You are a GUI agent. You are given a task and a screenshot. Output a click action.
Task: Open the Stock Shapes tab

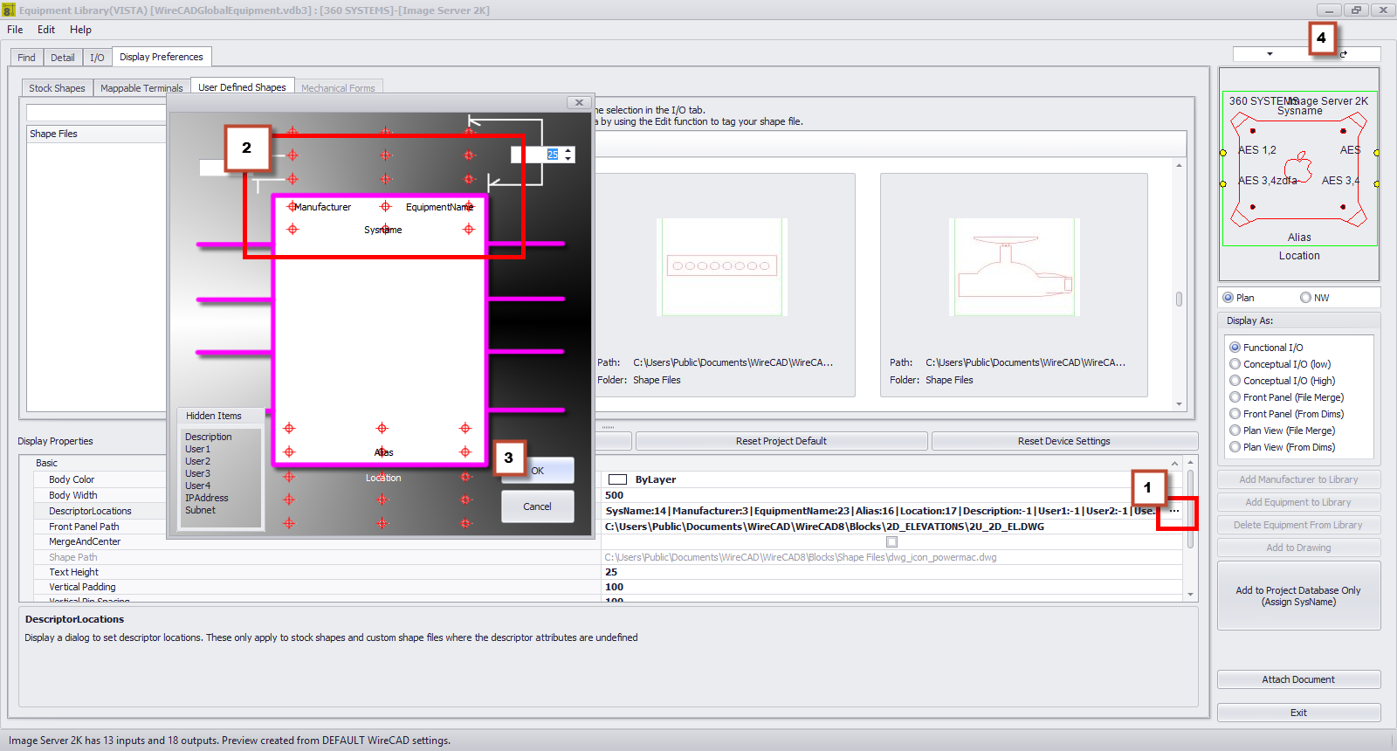[57, 88]
